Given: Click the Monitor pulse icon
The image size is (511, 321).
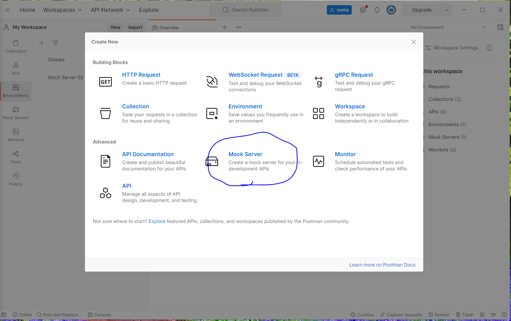Looking at the screenshot, I should pos(319,161).
